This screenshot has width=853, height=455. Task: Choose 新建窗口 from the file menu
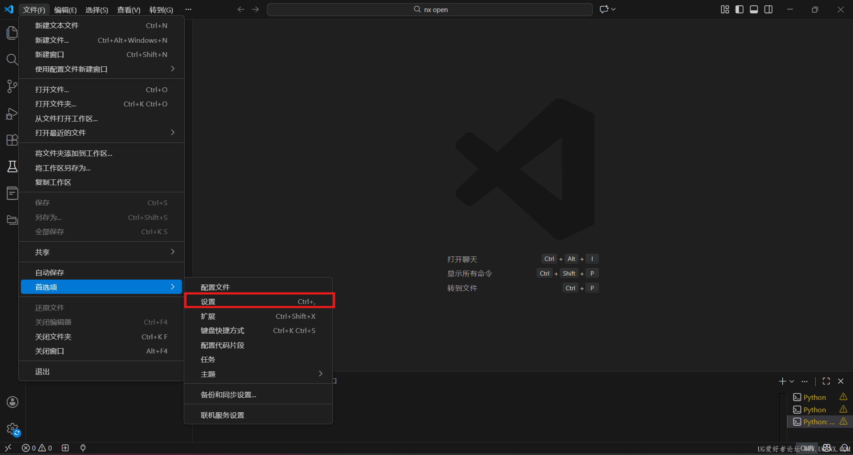tap(101, 55)
